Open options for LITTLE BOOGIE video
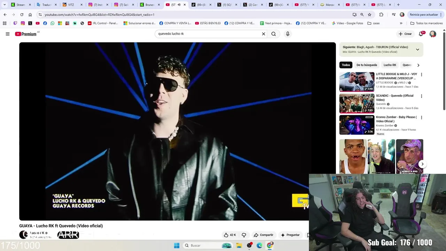The image size is (446, 251). click(x=421, y=75)
